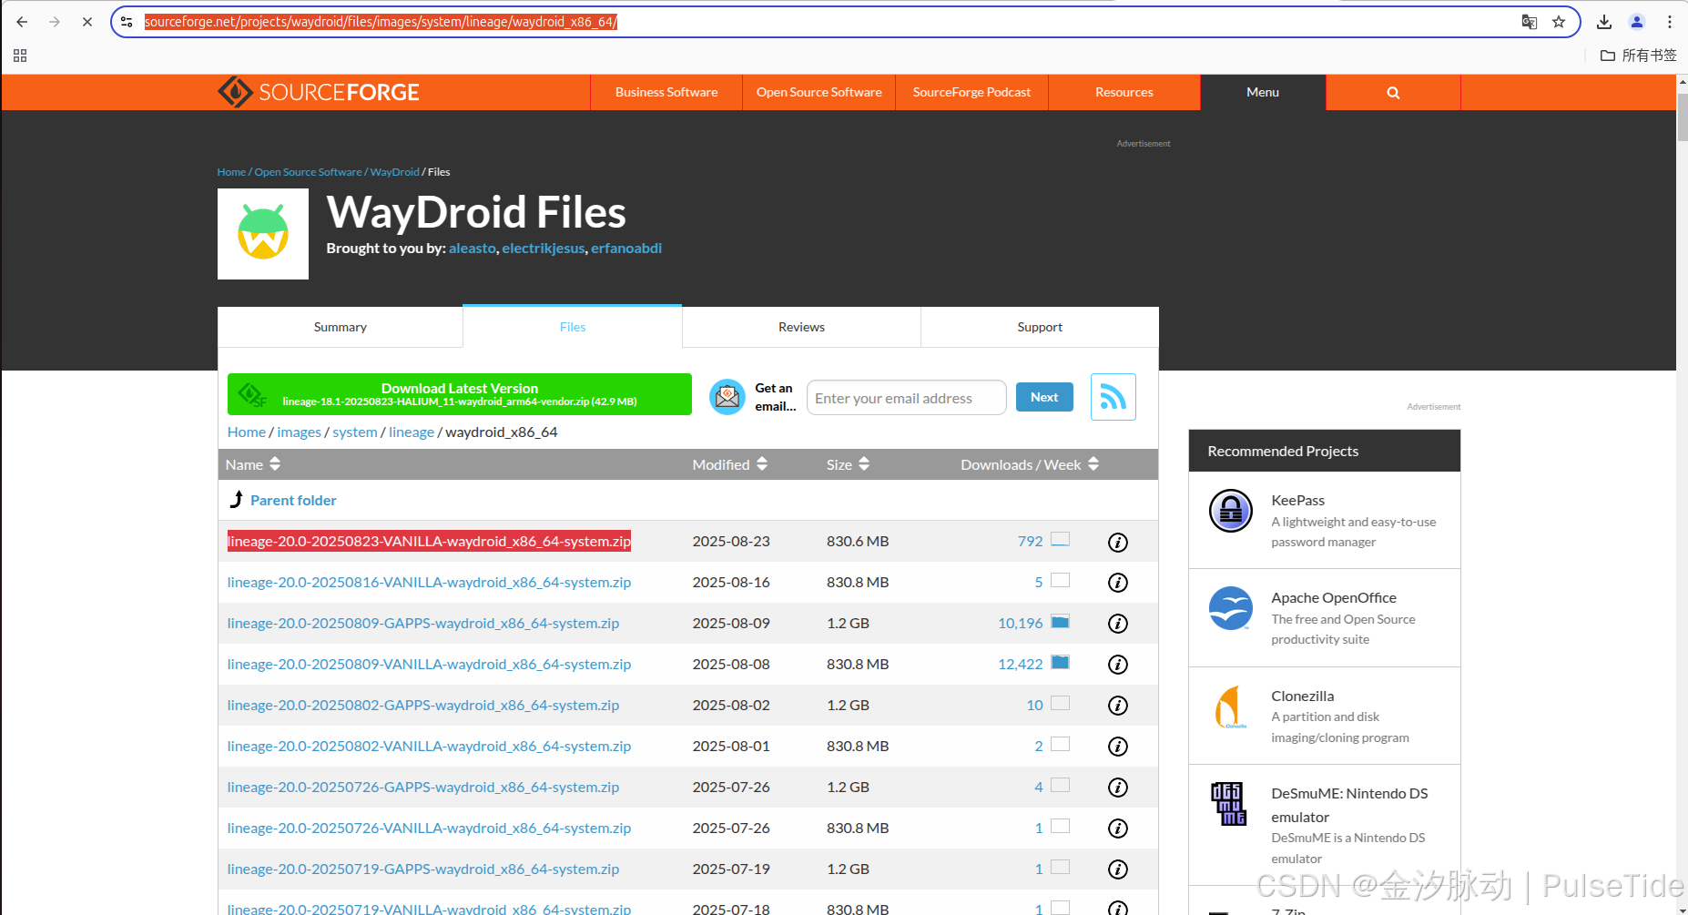This screenshot has width=1688, height=915.
Task: Open the dark Menu item in header
Action: click(x=1263, y=92)
